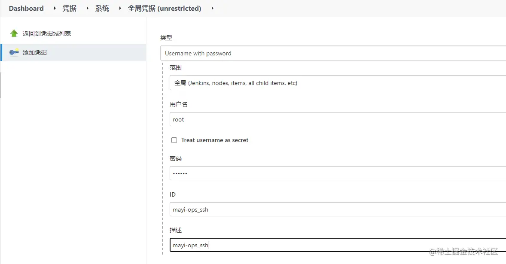Click the key icon beside 添加凭据
The image size is (506, 264).
click(x=14, y=52)
